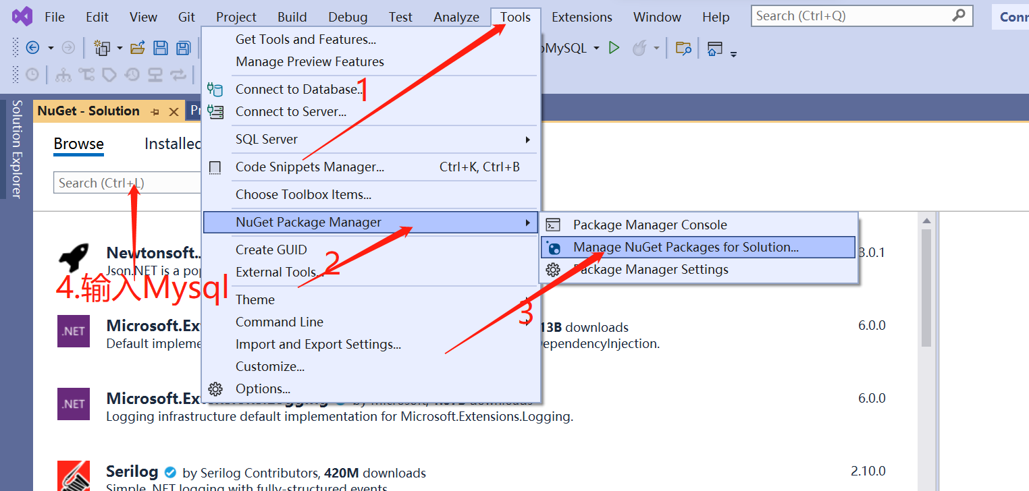Open the Hot Reload options dropdown
1029x491 pixels.
tap(656, 48)
